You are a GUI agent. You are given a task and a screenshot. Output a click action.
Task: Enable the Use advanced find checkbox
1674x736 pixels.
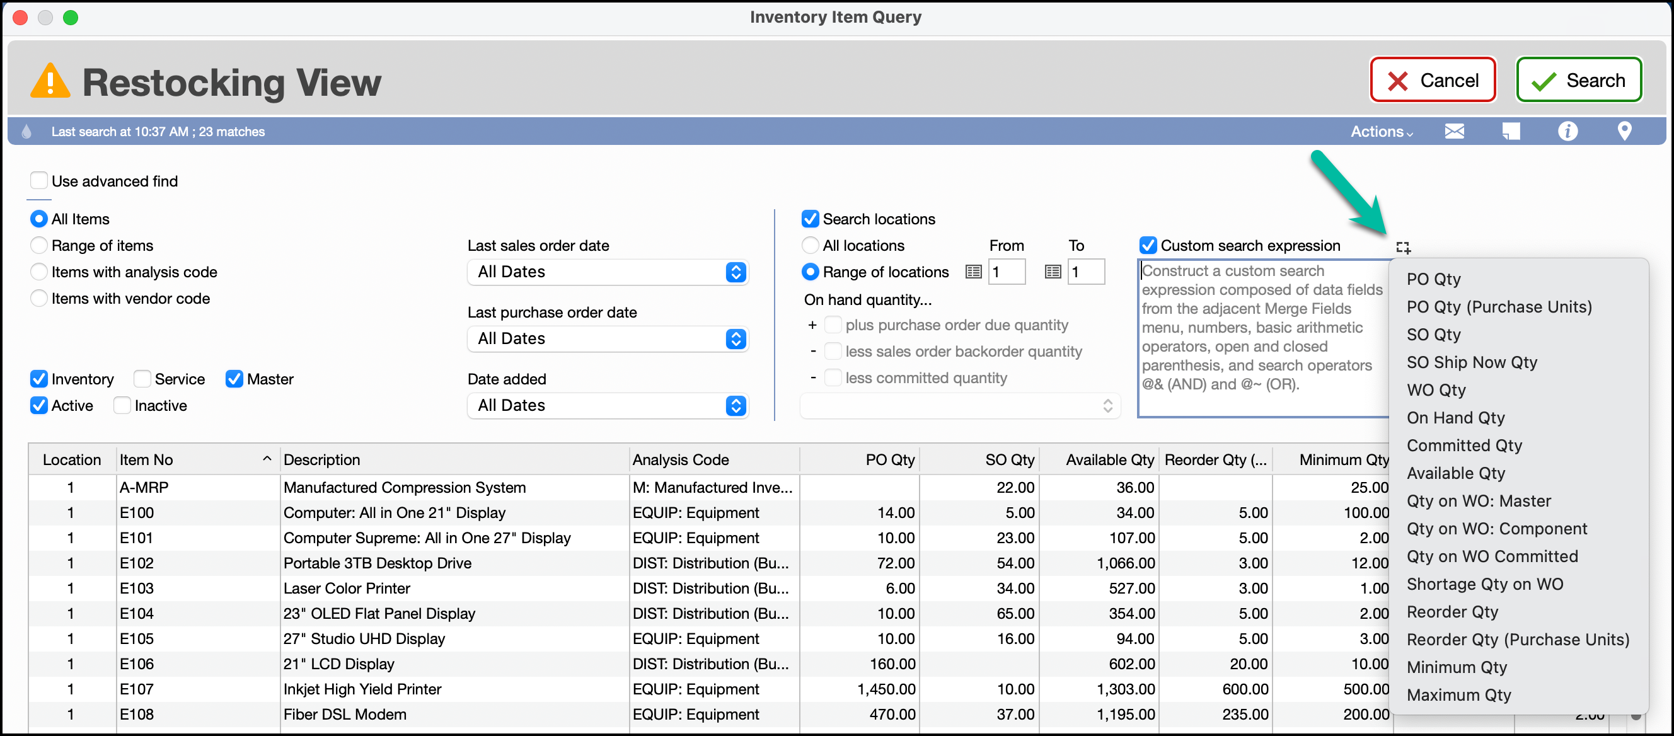coord(39,181)
